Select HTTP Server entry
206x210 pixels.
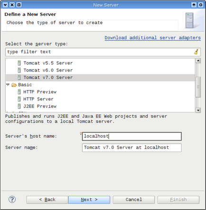(38, 99)
